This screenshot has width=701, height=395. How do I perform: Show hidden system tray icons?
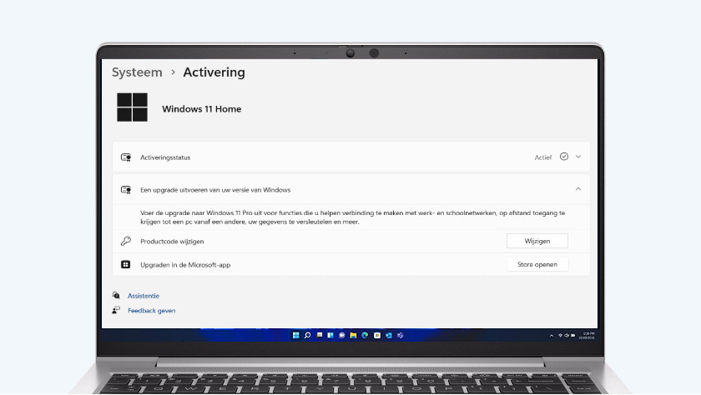pos(552,335)
